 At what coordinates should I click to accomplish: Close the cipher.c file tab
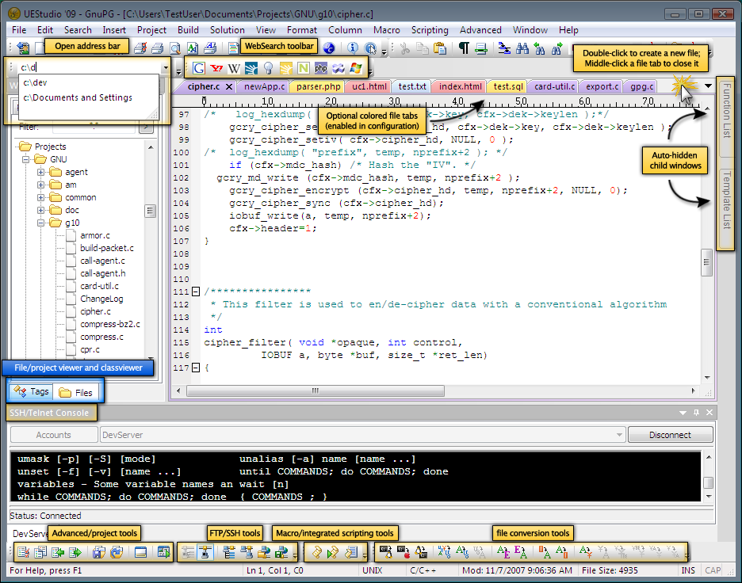(x=229, y=86)
